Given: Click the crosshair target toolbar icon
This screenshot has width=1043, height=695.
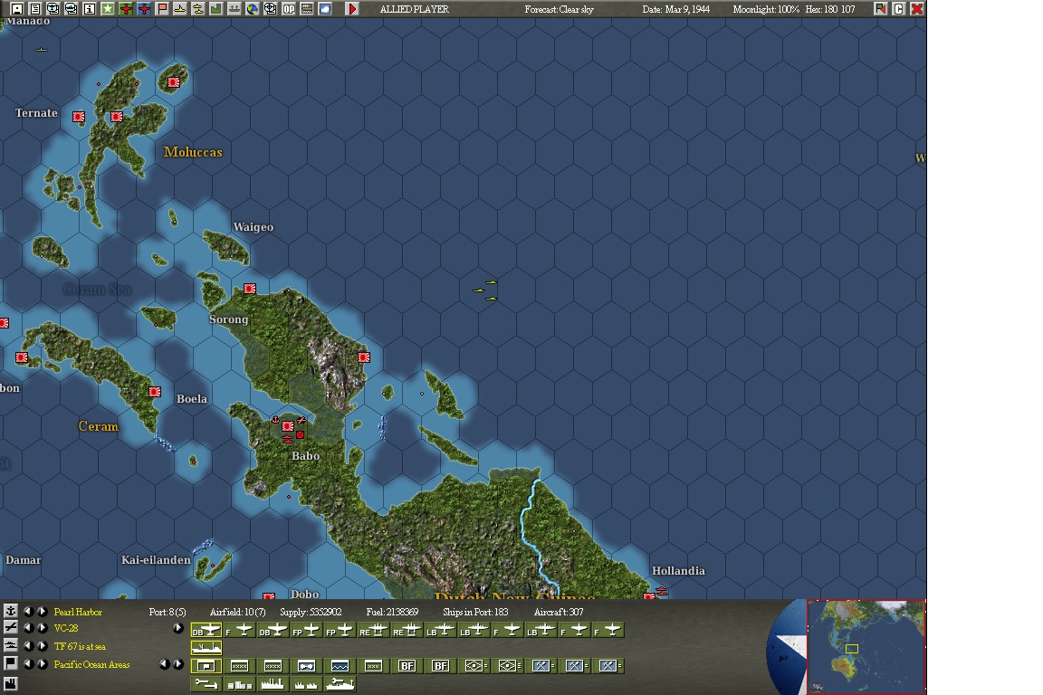Looking at the screenshot, I should 270,9.
